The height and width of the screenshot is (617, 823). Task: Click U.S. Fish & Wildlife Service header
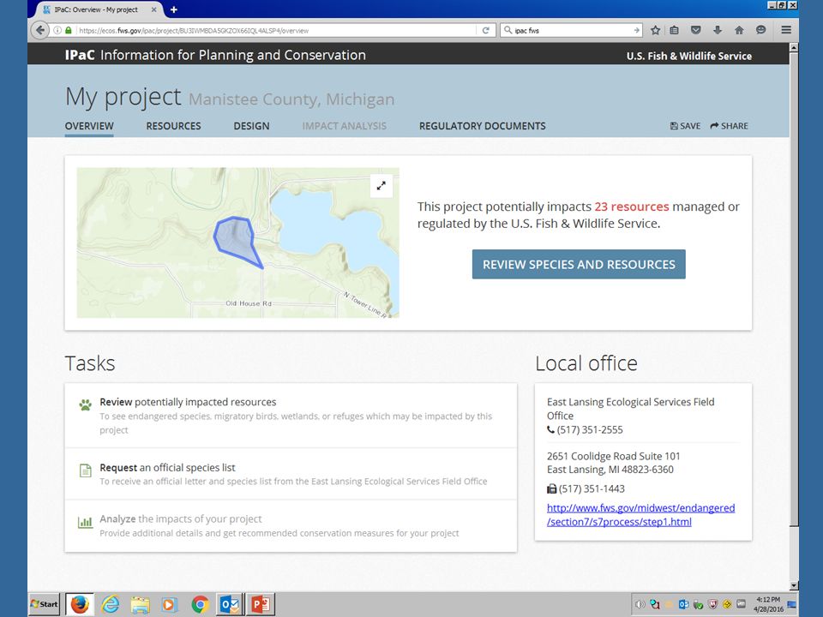coord(688,57)
